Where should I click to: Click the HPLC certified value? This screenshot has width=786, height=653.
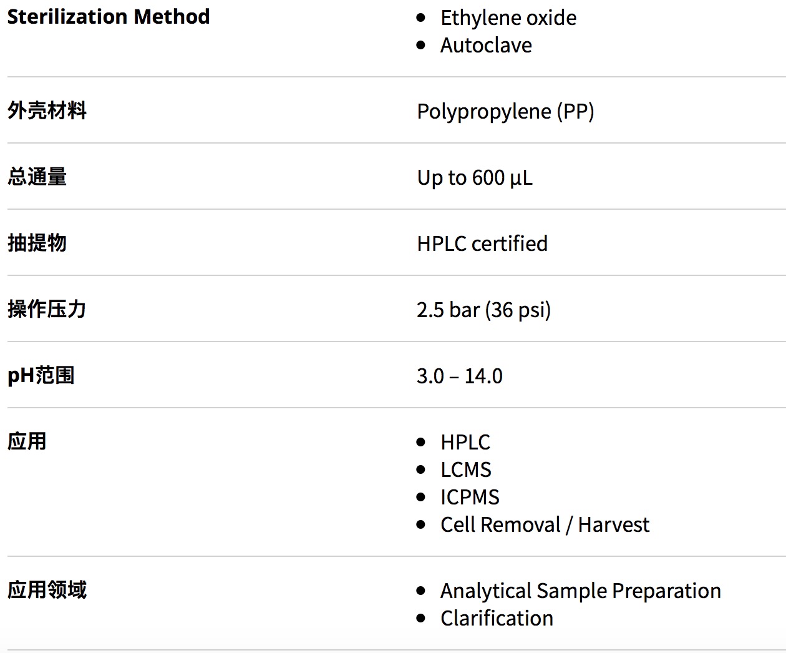click(482, 244)
